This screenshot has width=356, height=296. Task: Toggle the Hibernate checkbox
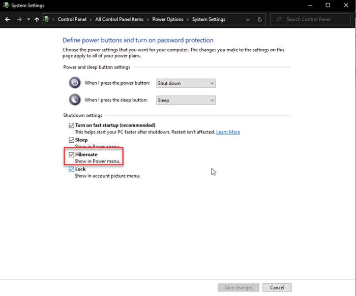71,154
